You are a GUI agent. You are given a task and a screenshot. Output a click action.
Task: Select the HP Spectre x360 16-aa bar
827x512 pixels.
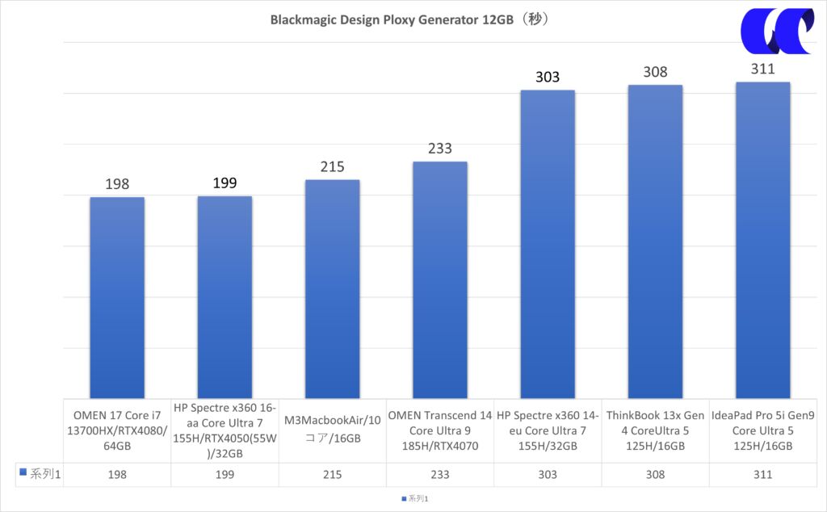(x=225, y=297)
